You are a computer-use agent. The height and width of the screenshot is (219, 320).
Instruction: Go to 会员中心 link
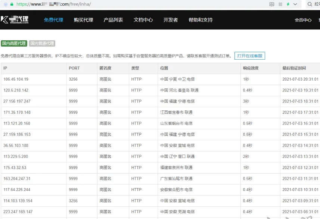click(303, 20)
